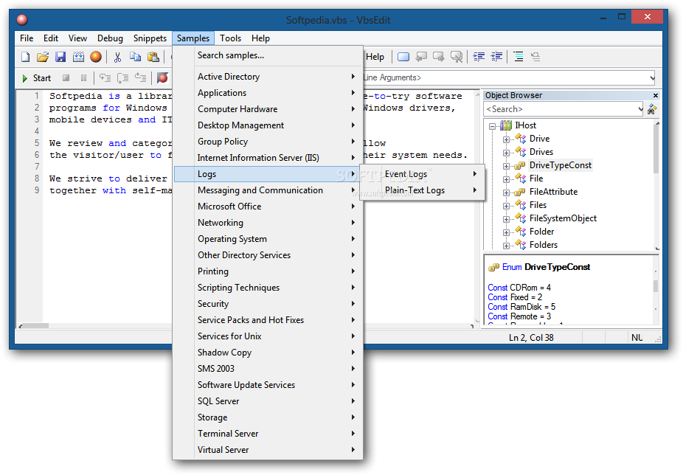Open the Scripting Techniques samples submenu
This screenshot has width=683, height=475.
268,288
